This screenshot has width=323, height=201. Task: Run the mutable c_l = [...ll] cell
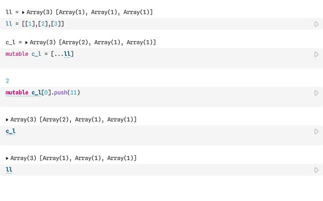click(x=316, y=54)
